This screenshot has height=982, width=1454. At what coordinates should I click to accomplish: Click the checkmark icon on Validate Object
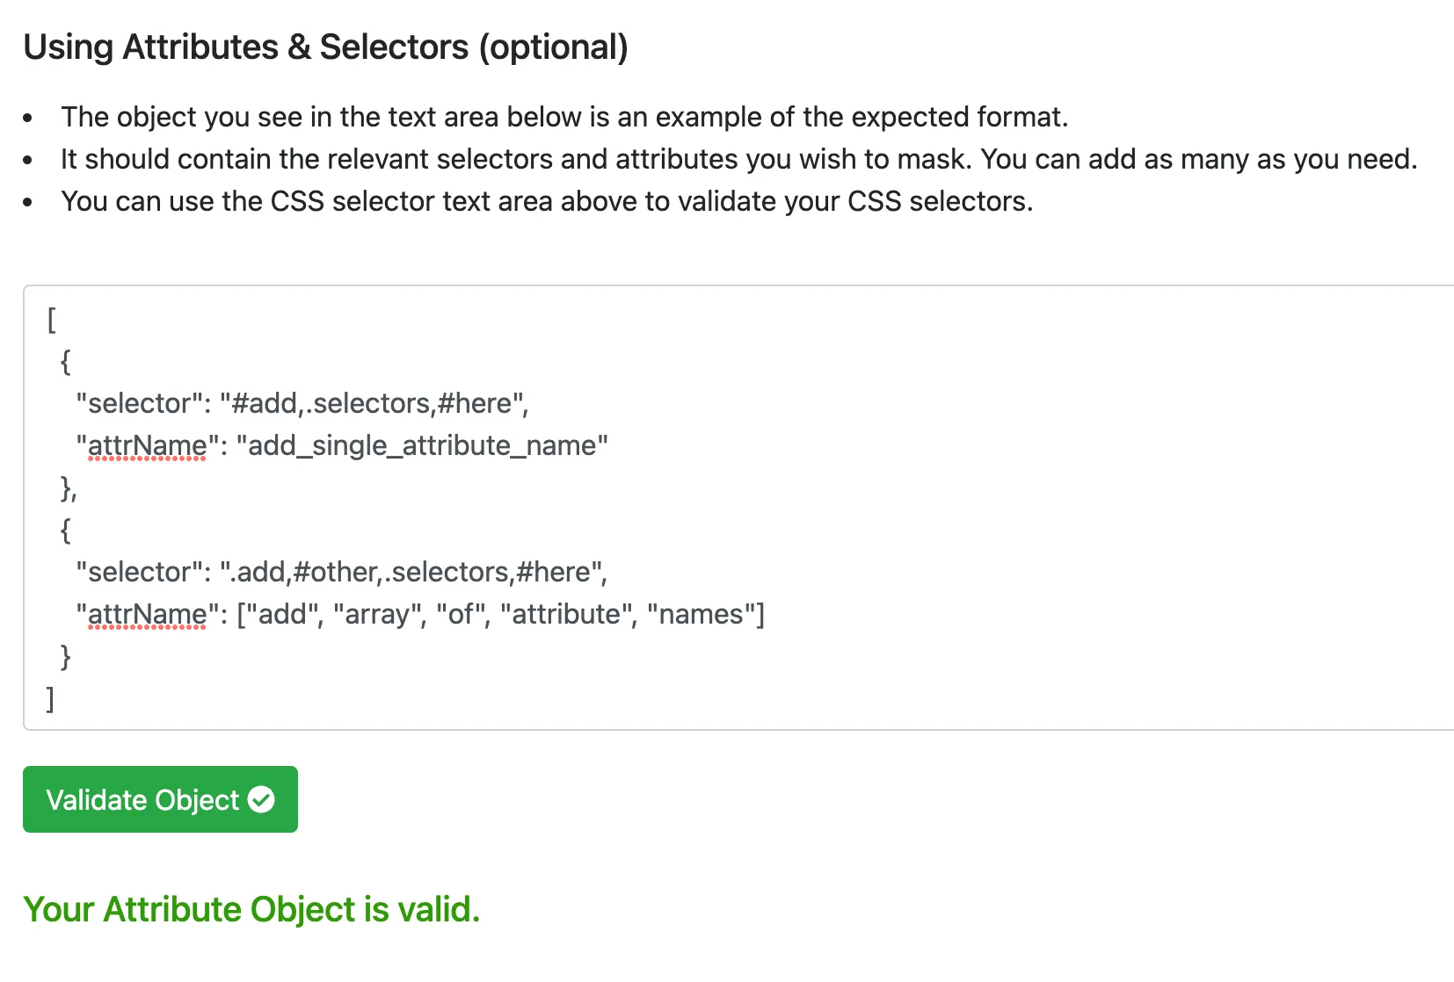coord(261,799)
